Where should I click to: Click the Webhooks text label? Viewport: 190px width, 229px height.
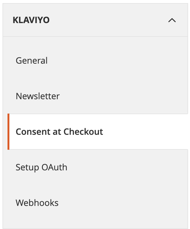(x=37, y=203)
